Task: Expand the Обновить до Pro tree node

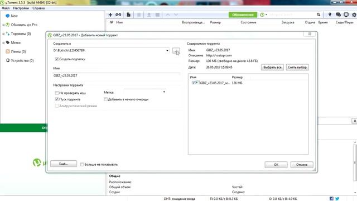Action: 3,25
